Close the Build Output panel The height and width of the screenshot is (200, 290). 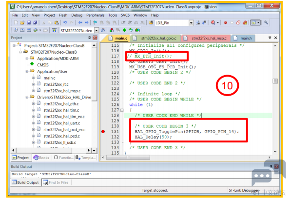(x=276, y=166)
